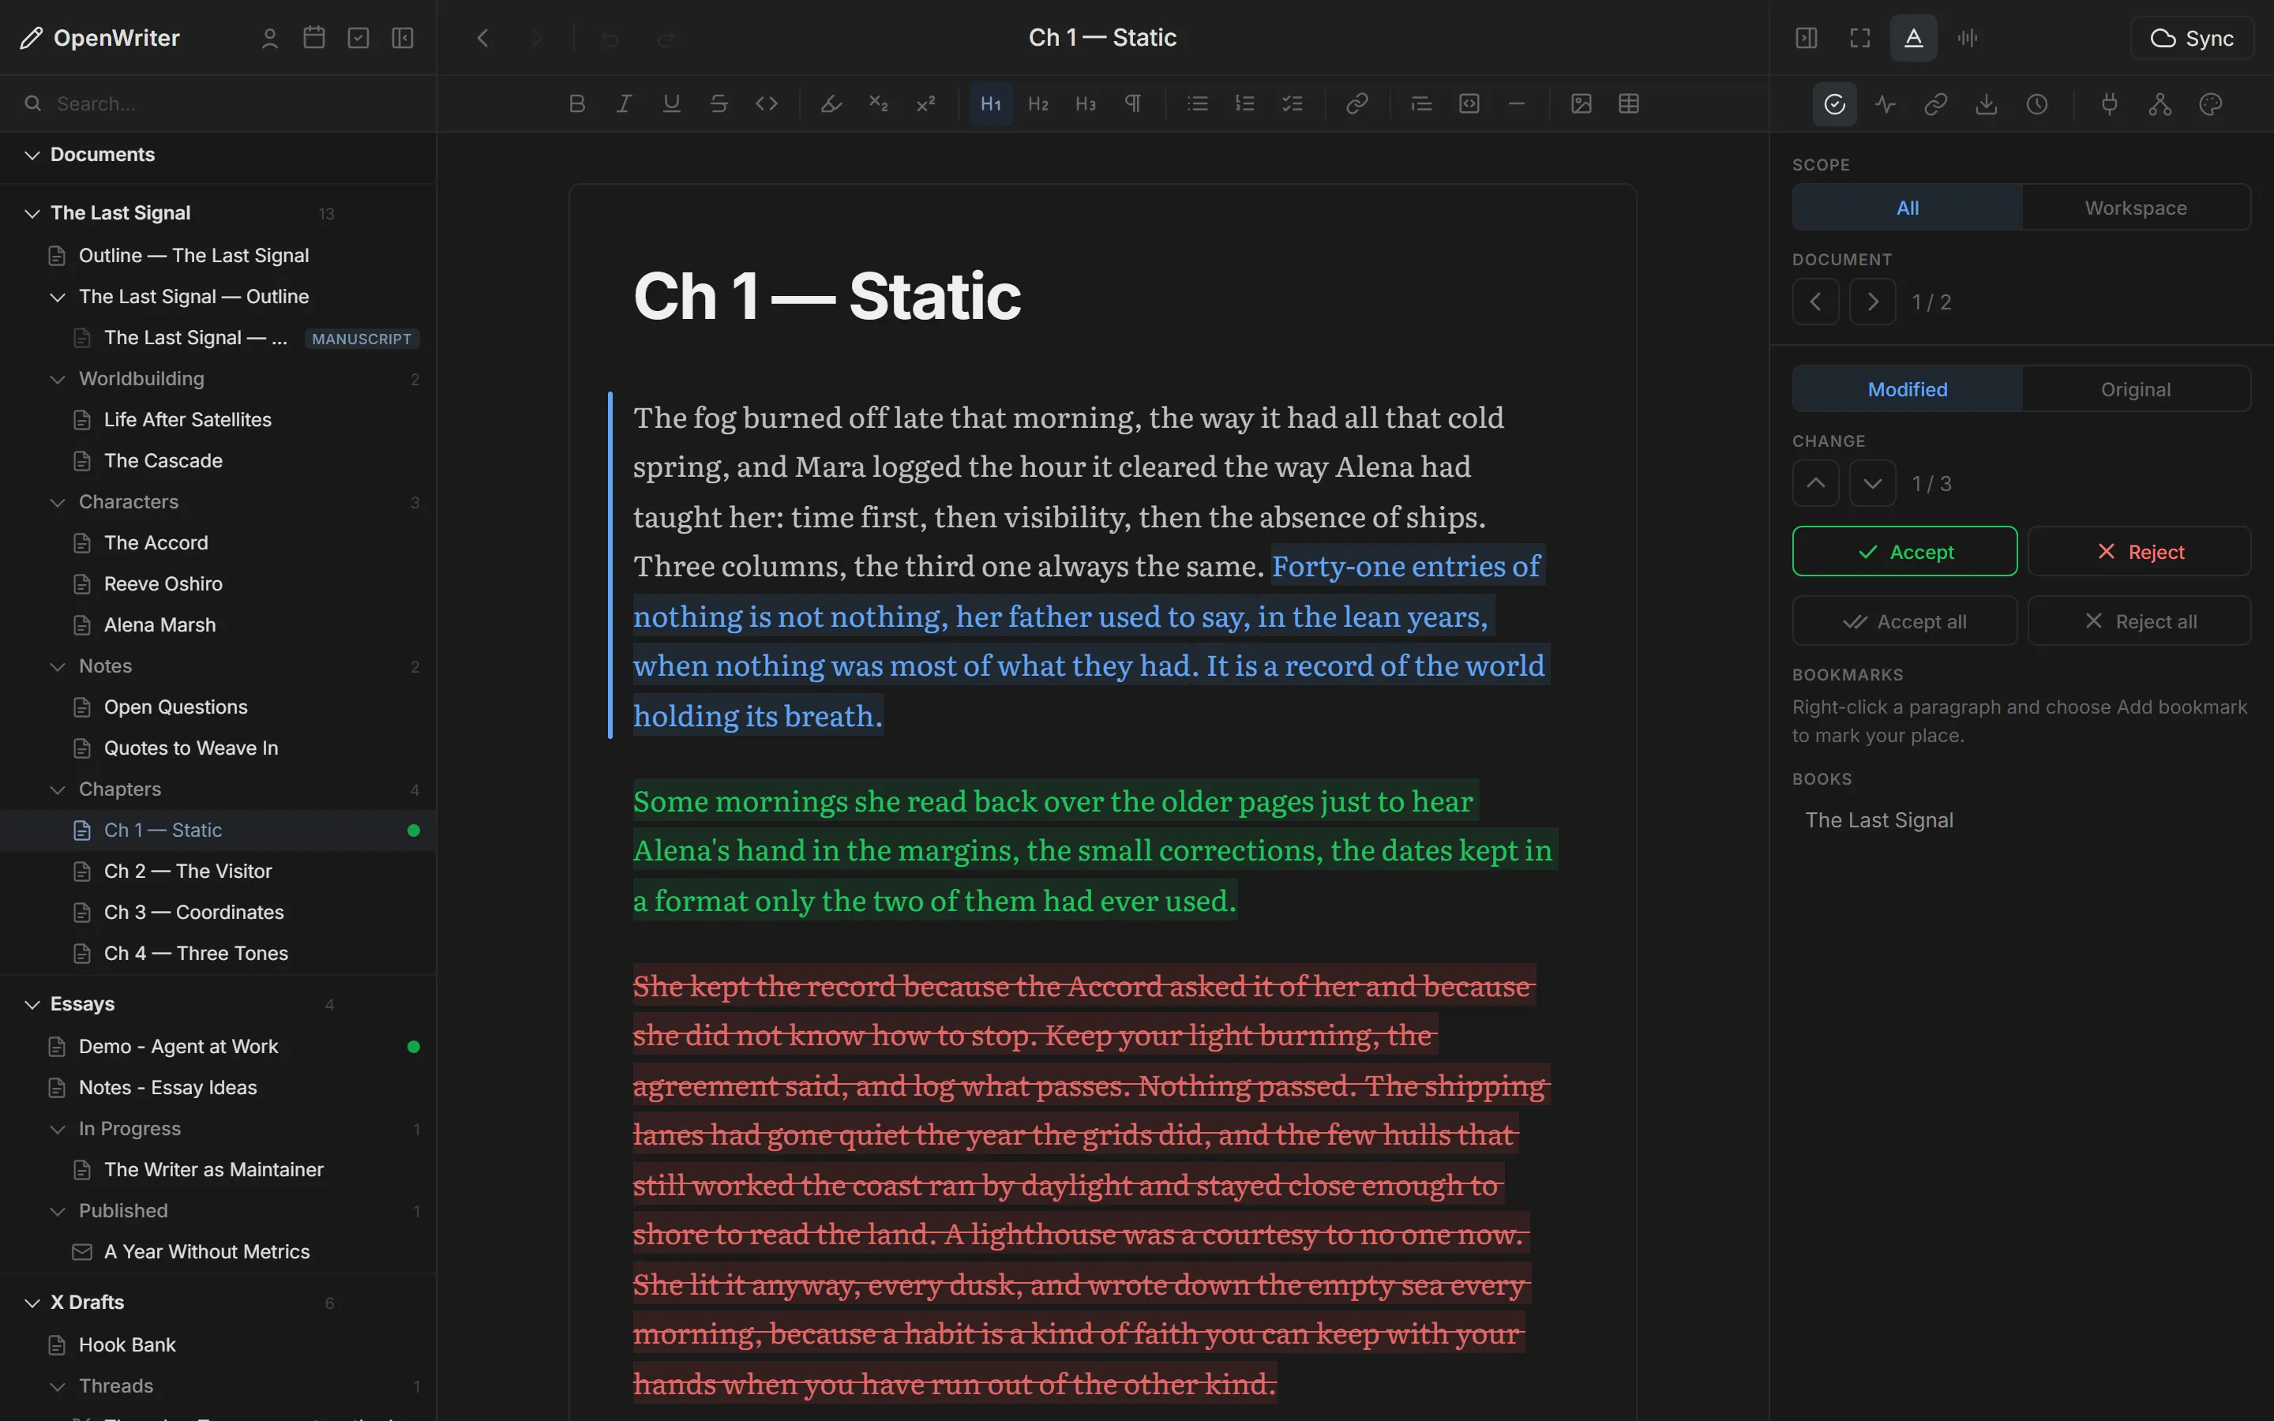Collapse Characters folder
Image resolution: width=2274 pixels, height=1421 pixels.
(58, 502)
